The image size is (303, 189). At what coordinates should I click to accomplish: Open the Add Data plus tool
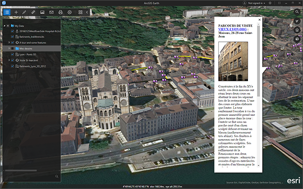tap(16, 12)
